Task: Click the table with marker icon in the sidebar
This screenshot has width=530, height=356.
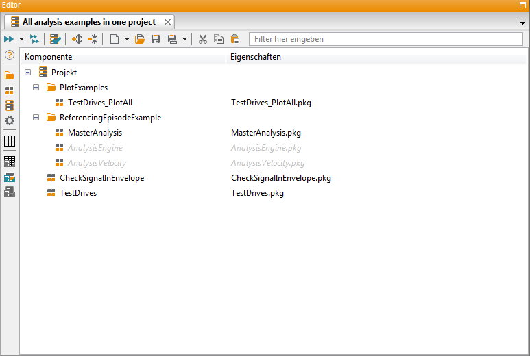Action: coord(10,162)
